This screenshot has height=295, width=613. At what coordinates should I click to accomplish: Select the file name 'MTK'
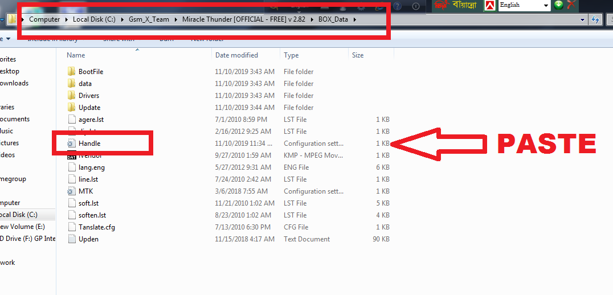tap(85, 191)
